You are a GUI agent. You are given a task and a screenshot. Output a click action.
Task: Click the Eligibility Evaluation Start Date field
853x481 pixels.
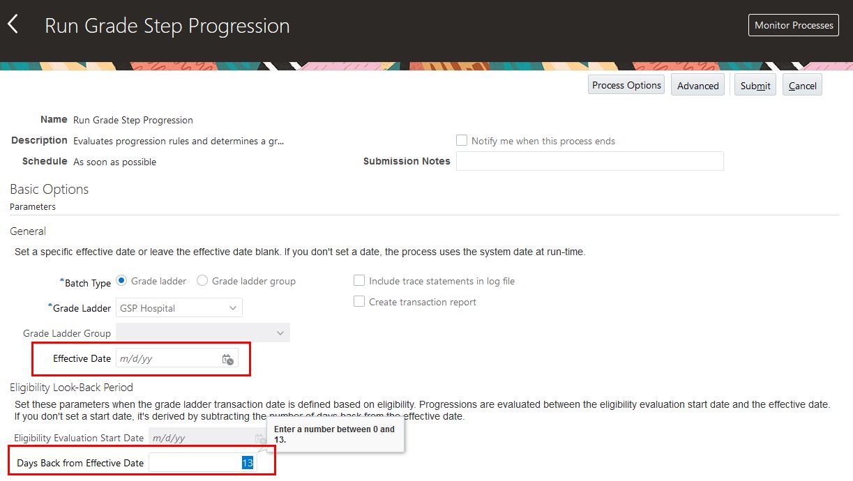pyautogui.click(x=199, y=438)
